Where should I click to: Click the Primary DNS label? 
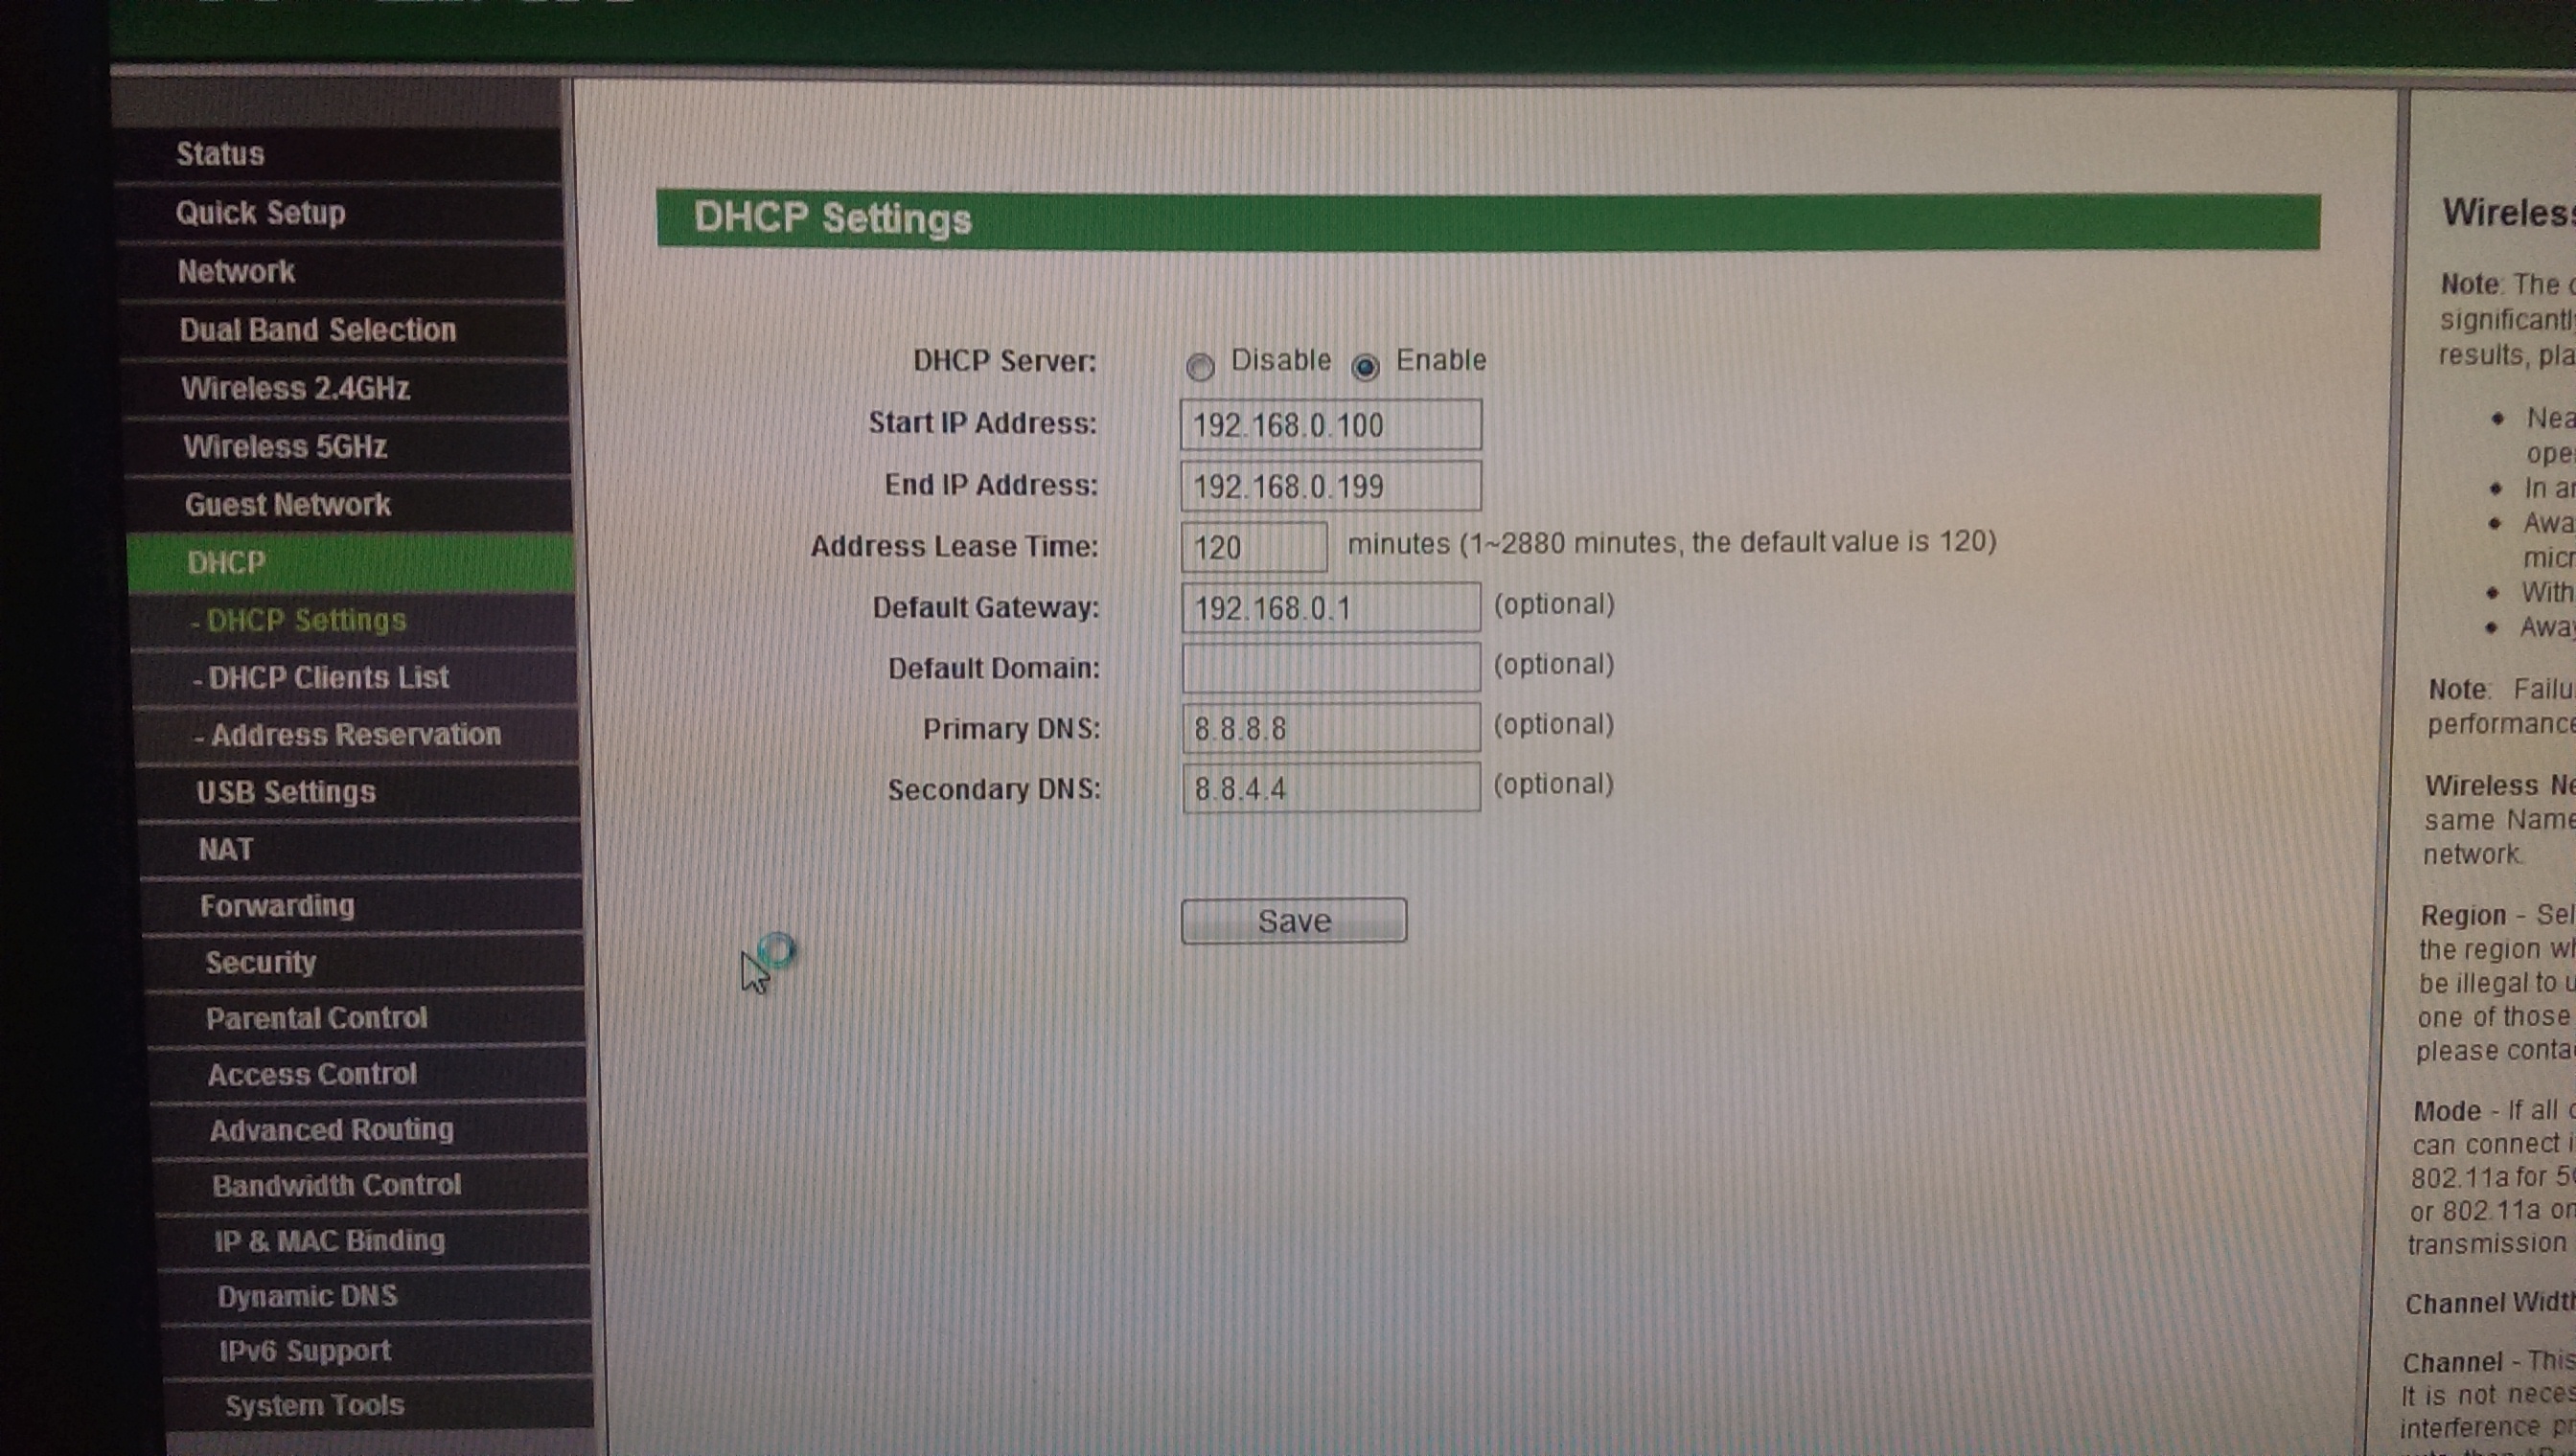1011,729
